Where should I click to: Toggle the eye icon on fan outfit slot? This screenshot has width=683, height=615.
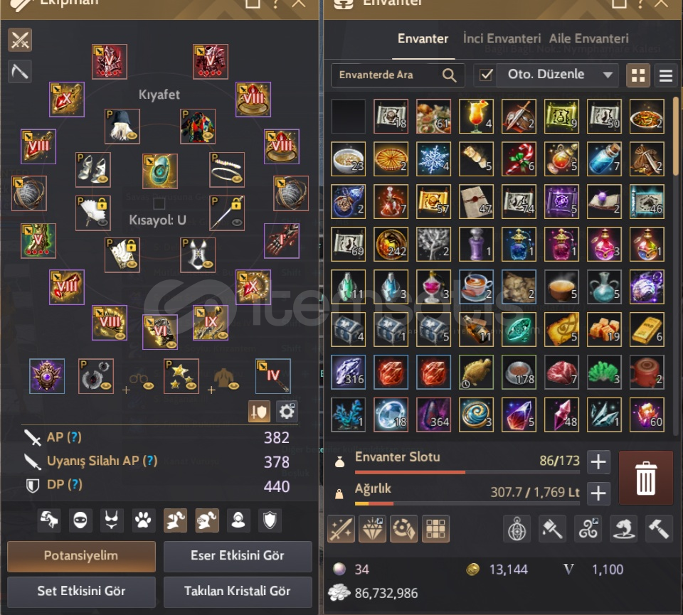102,223
